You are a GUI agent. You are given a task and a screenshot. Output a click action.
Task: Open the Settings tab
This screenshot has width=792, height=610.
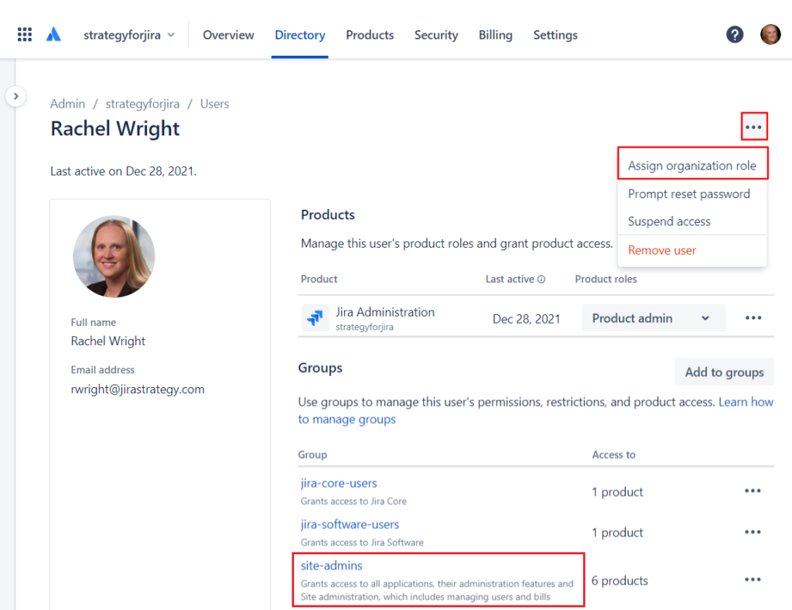click(x=555, y=35)
